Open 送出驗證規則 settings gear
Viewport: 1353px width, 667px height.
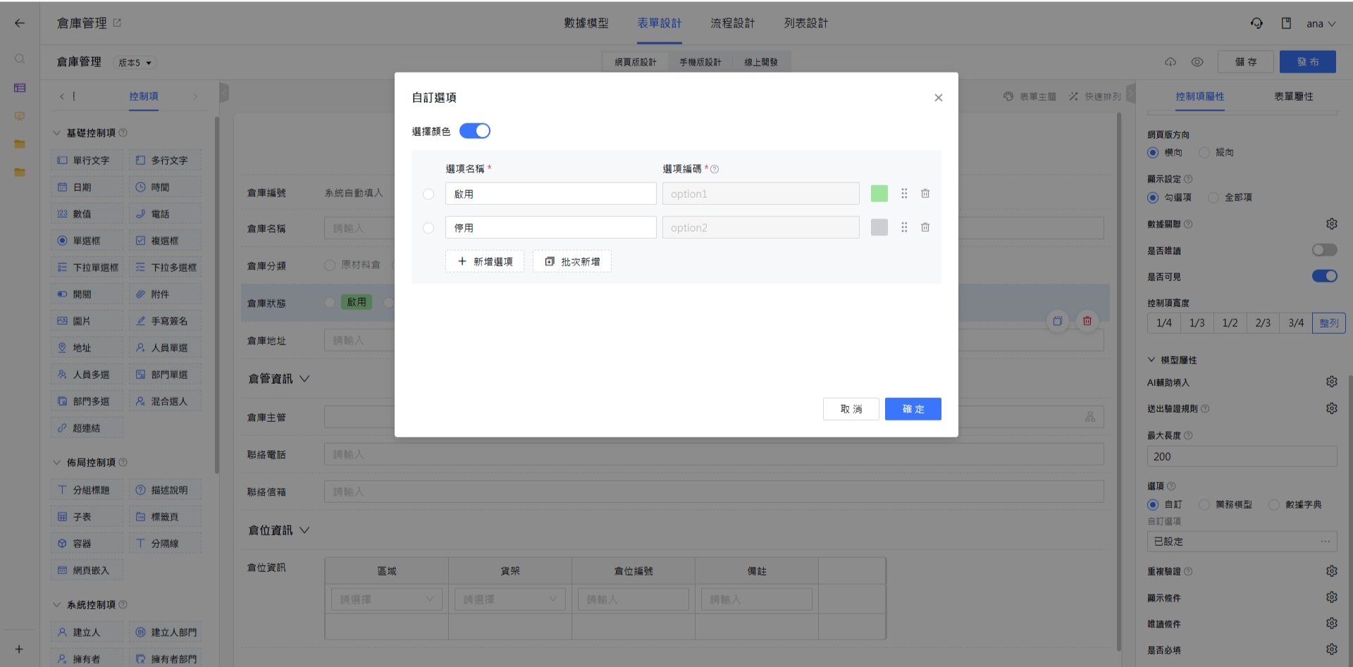point(1331,409)
